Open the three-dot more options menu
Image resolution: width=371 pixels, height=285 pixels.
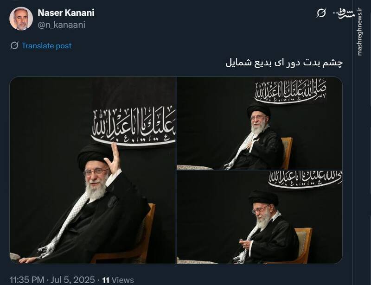tap(336, 13)
